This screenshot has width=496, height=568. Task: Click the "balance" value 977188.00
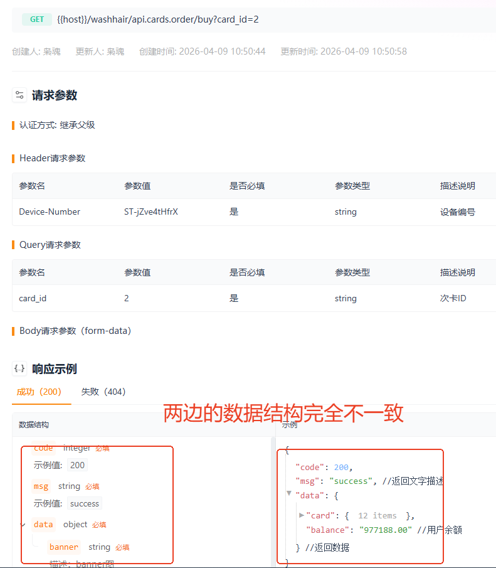(386, 530)
